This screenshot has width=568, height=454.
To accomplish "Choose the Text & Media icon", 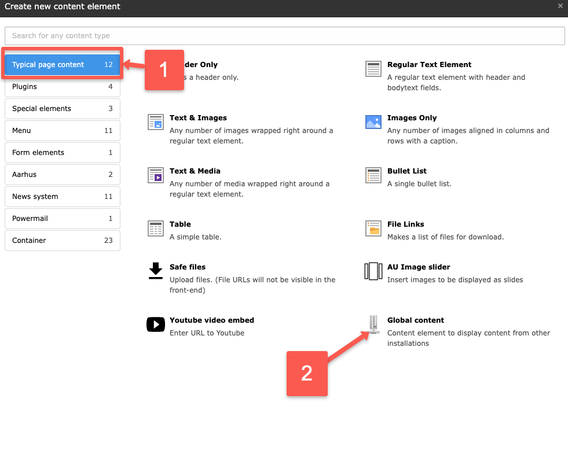I will click(156, 175).
